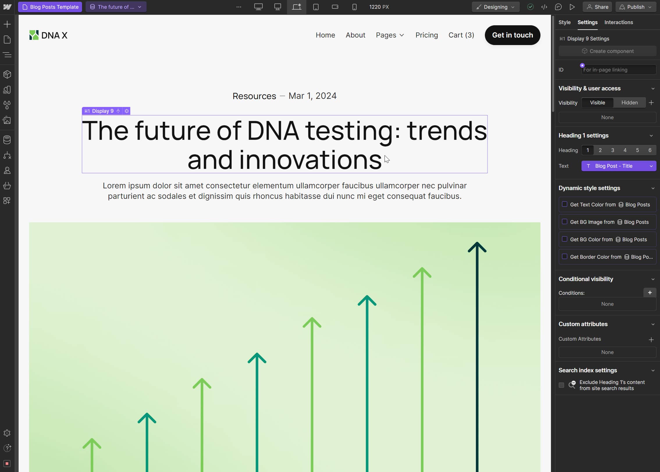The height and width of the screenshot is (472, 660).
Task: Open the Logic flows panel
Action: point(7,155)
